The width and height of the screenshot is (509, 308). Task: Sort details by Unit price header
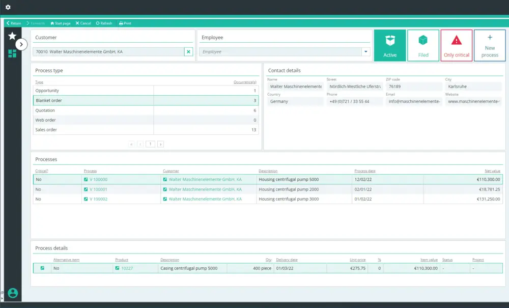pyautogui.click(x=357, y=260)
